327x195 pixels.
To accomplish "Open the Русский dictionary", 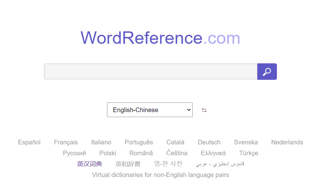I will [x=74, y=153].
